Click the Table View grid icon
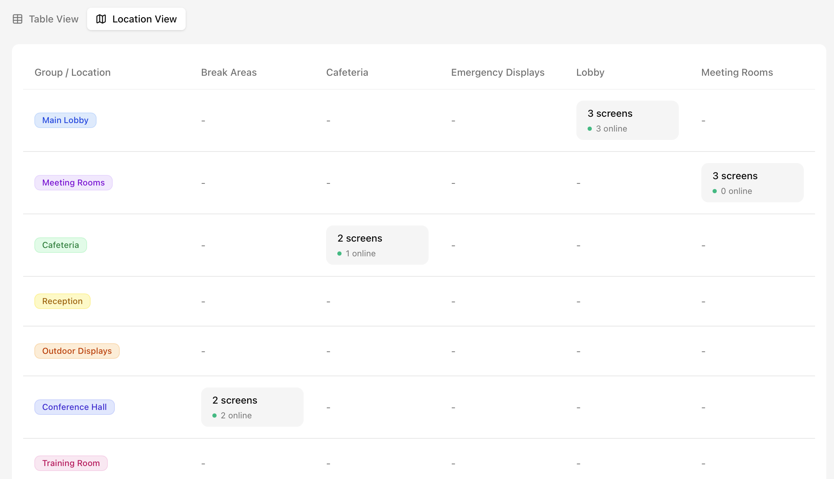834x479 pixels. (18, 19)
